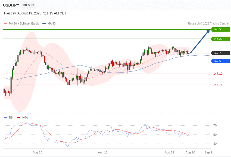Click the Aug 15 date axis label
Screen dimensions: 231x157
[x=38, y=152]
